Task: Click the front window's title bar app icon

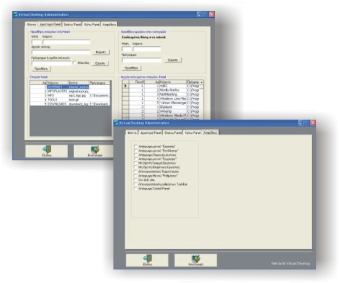Action: [116, 123]
